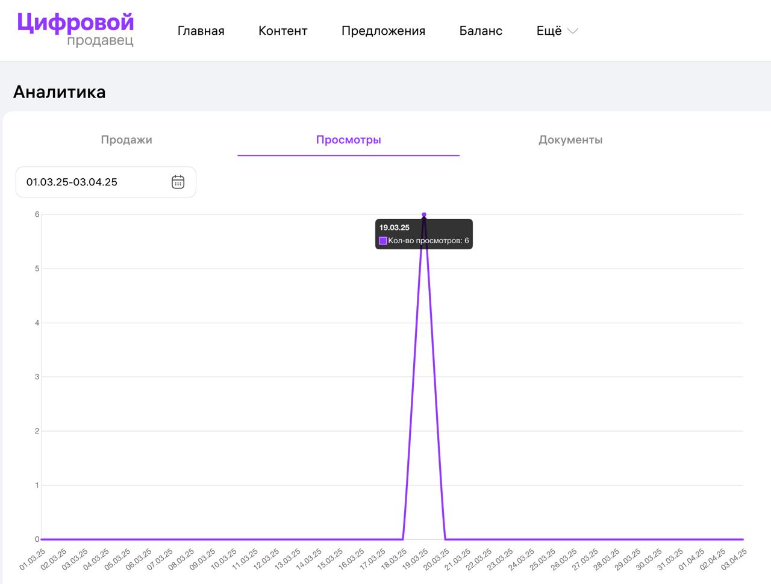Go to the Контент section

[282, 31]
